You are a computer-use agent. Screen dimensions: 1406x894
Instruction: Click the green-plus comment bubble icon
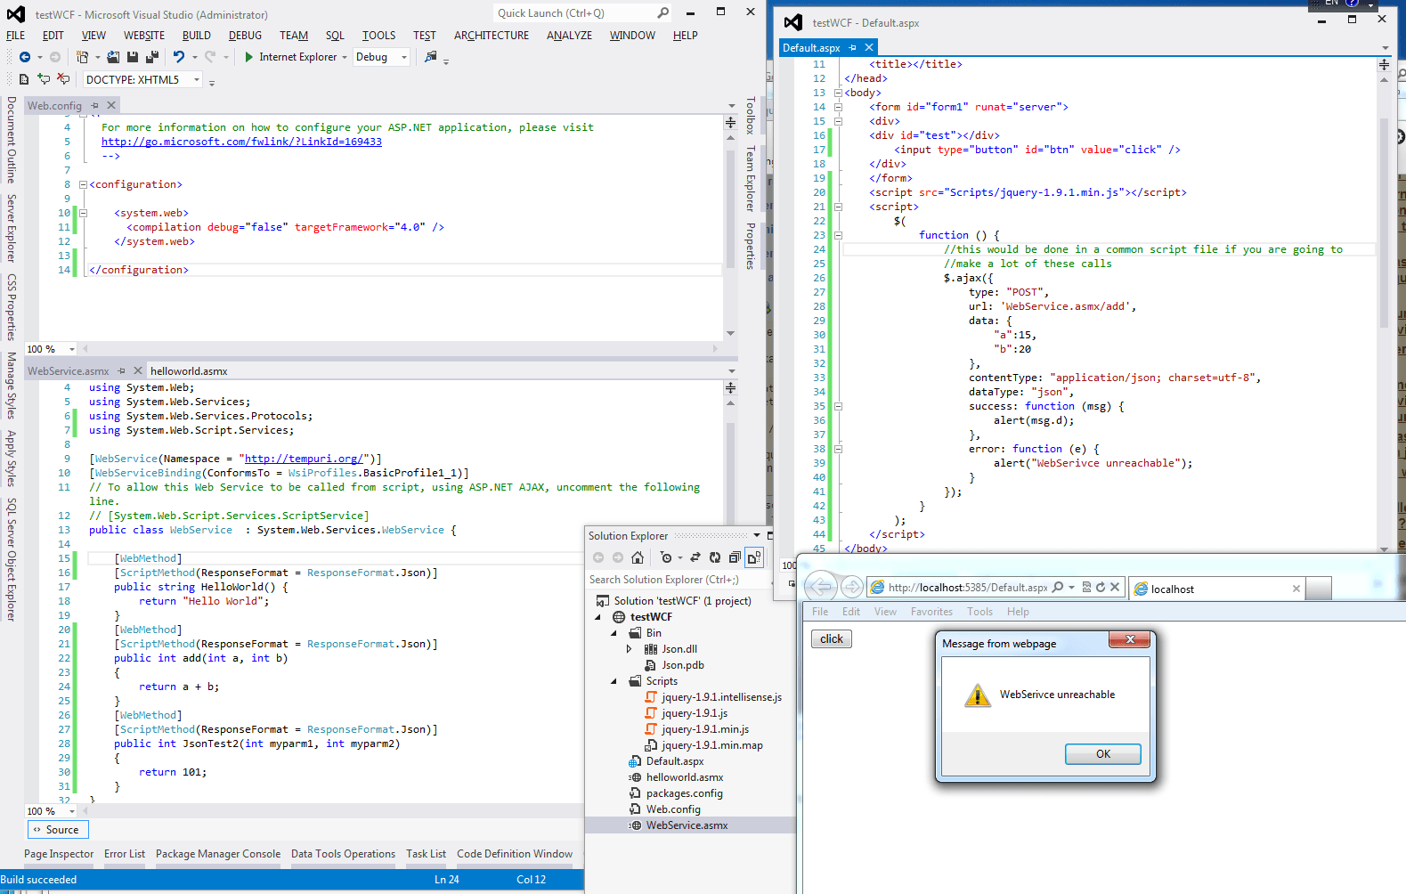[44, 79]
